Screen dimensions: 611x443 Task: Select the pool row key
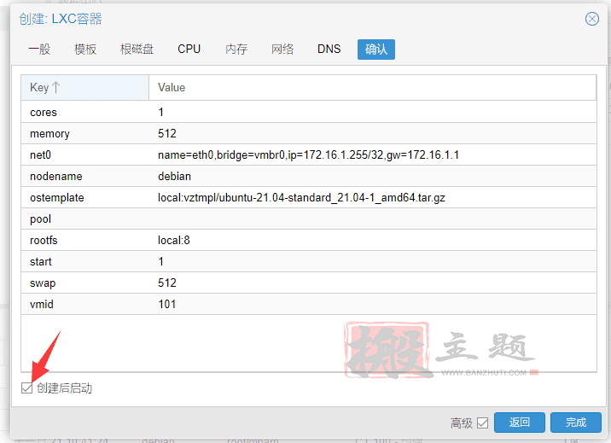click(40, 219)
